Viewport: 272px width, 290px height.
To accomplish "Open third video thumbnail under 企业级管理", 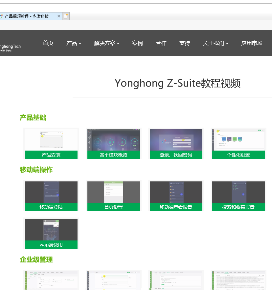I will click(x=176, y=280).
